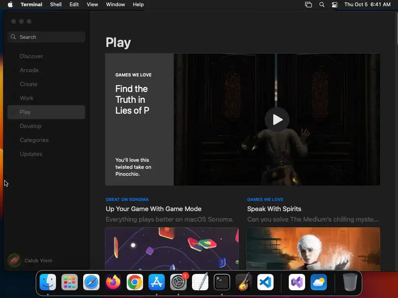Click the App Store Search field
Viewport: 398px width, 298px height.
click(46, 37)
